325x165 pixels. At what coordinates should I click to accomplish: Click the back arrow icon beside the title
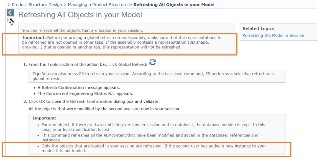pos(10,13)
